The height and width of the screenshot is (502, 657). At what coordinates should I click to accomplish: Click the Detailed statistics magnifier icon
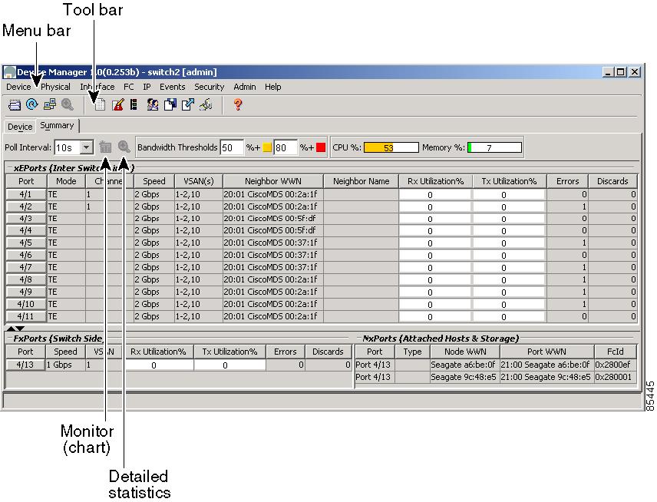[x=125, y=147]
